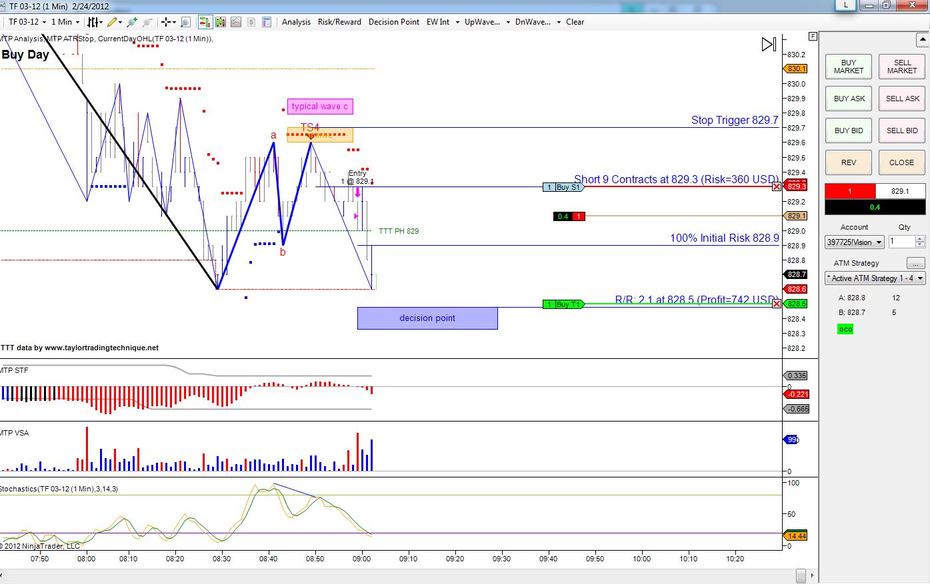Click the green plug connect icon
This screenshot has height=584, width=930.
point(132,22)
